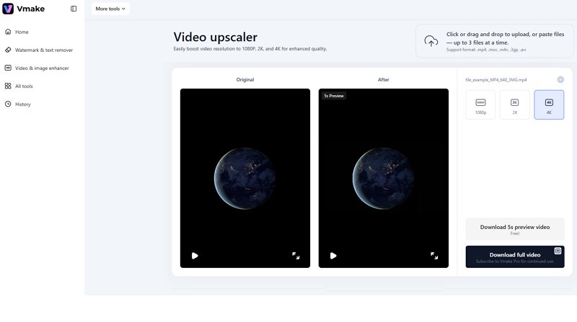Select the 4K resolution option
577x322 pixels.
pyautogui.click(x=549, y=105)
